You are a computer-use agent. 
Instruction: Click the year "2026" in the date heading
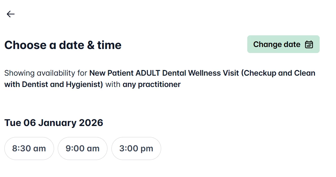[x=91, y=123]
